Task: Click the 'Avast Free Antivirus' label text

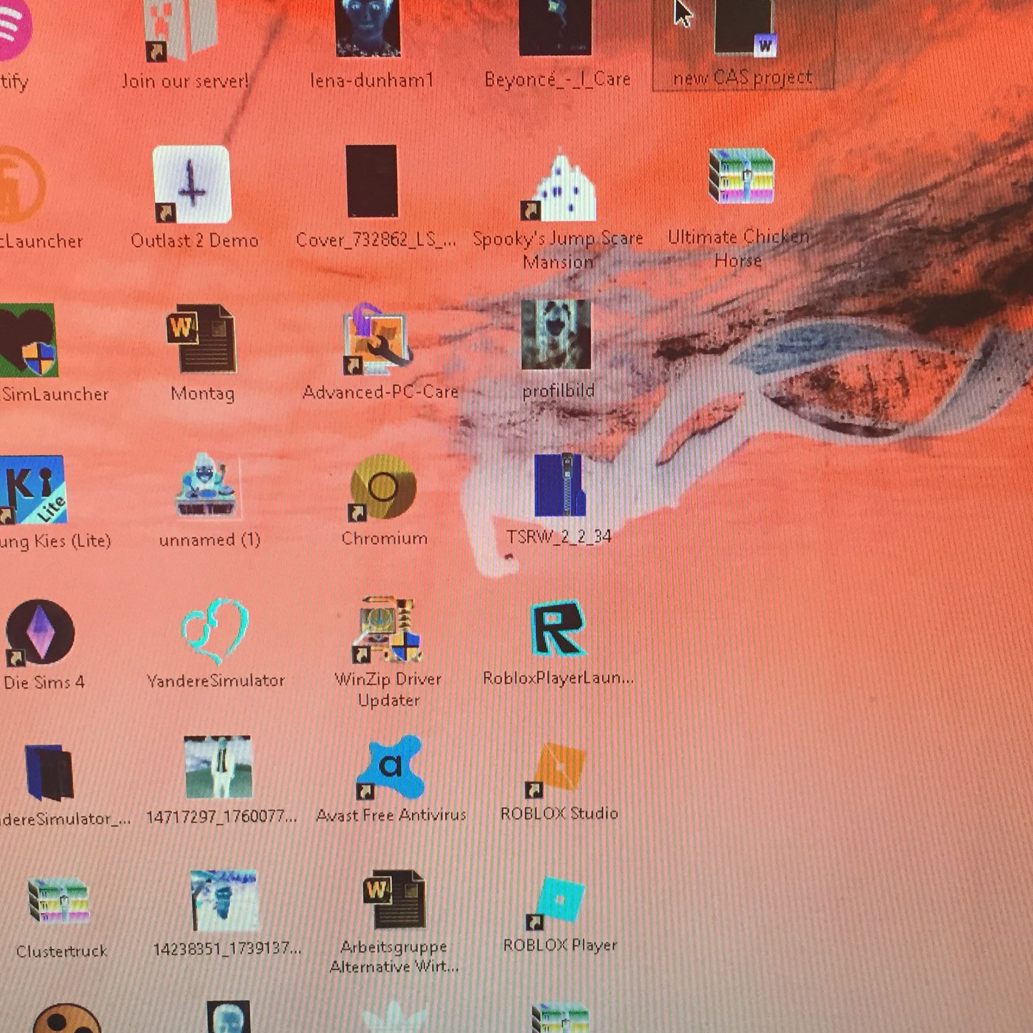Action: tap(391, 815)
